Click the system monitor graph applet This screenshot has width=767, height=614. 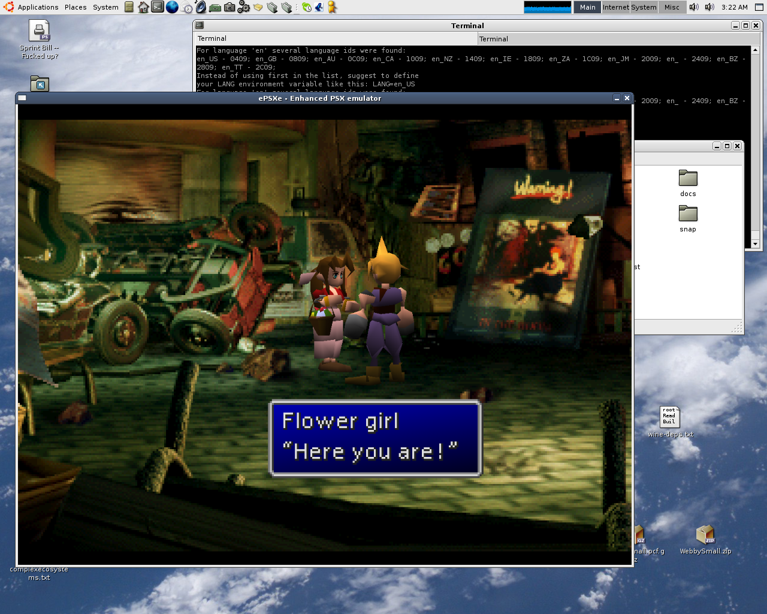tap(548, 7)
